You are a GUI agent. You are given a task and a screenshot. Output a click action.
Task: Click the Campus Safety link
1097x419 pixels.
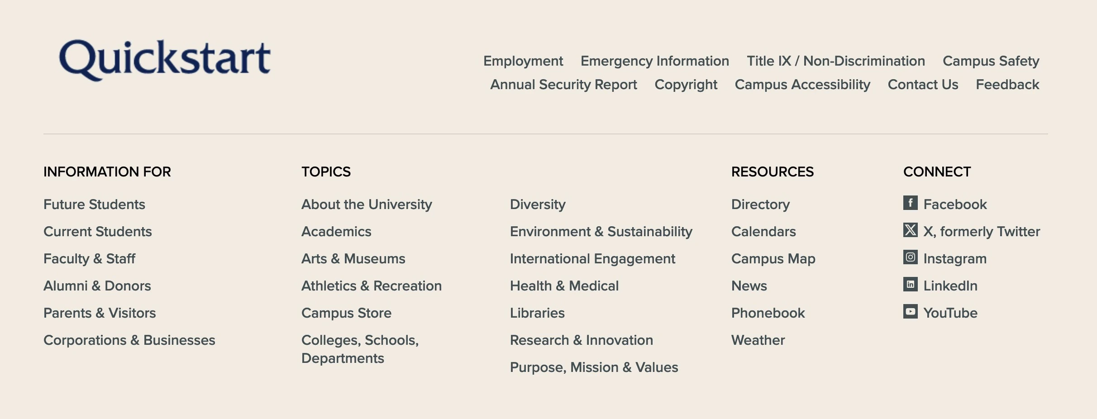[991, 61]
